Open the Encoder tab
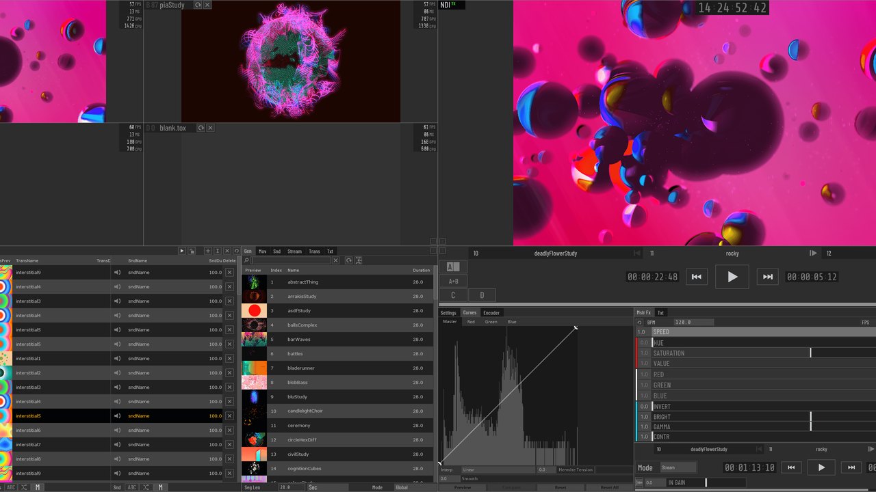The height and width of the screenshot is (492, 876). tap(491, 313)
